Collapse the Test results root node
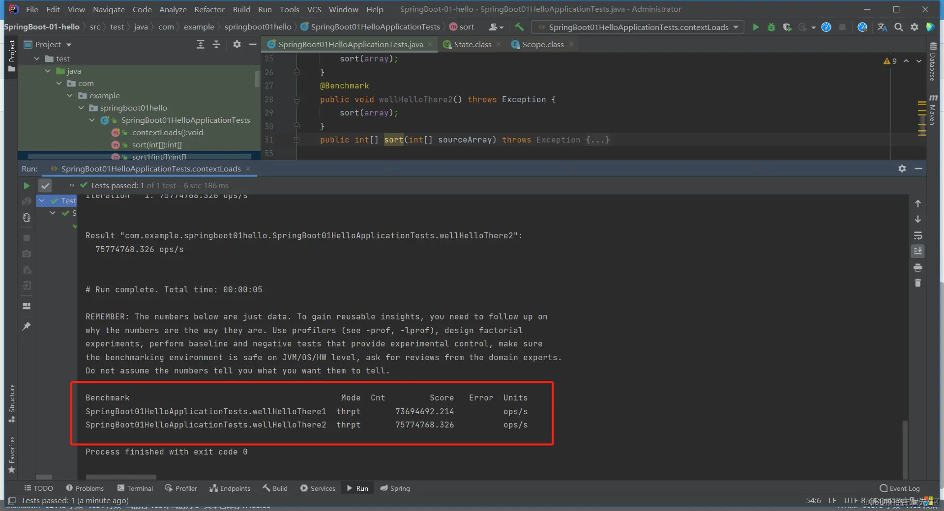 [42, 200]
